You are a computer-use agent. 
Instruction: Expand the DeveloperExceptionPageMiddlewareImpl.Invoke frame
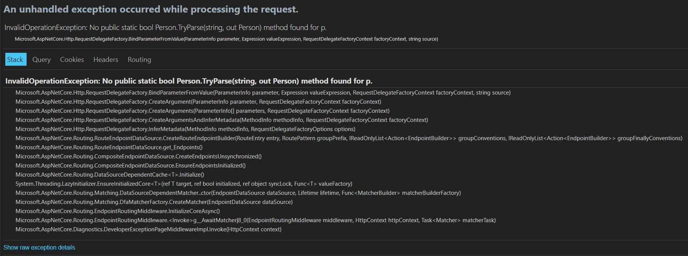[x=148, y=229]
